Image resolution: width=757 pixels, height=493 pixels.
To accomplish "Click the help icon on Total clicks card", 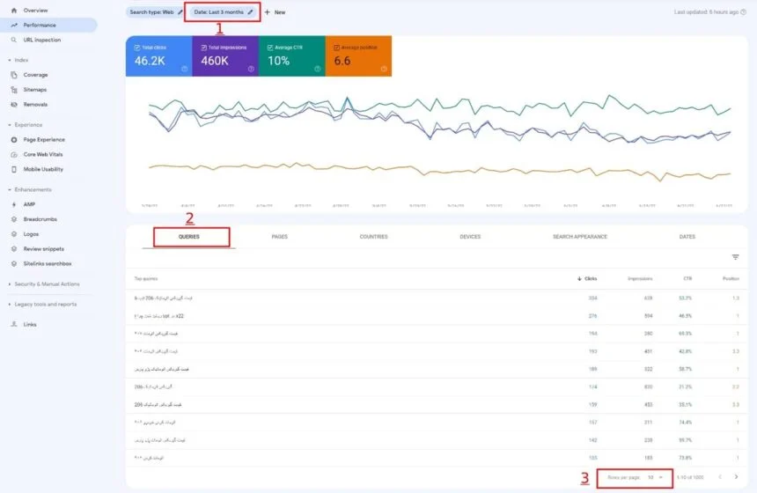I will click(185, 69).
